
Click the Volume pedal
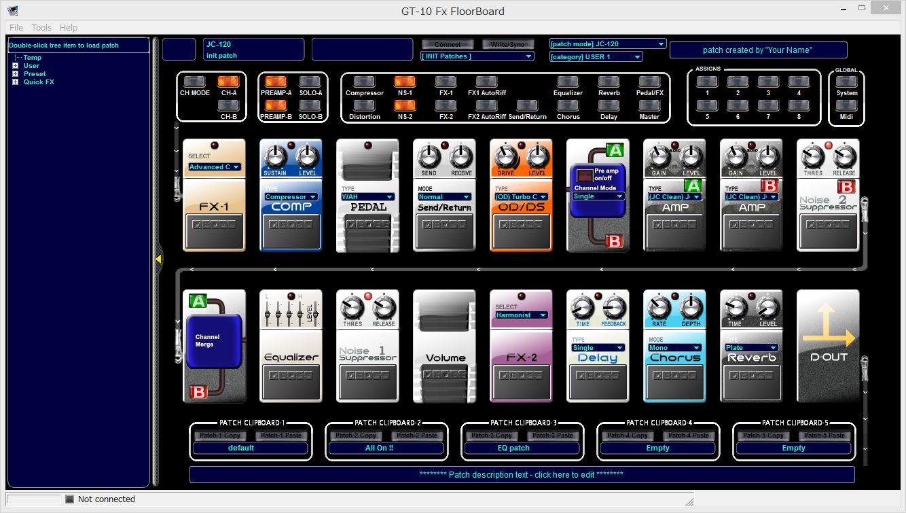click(x=444, y=346)
